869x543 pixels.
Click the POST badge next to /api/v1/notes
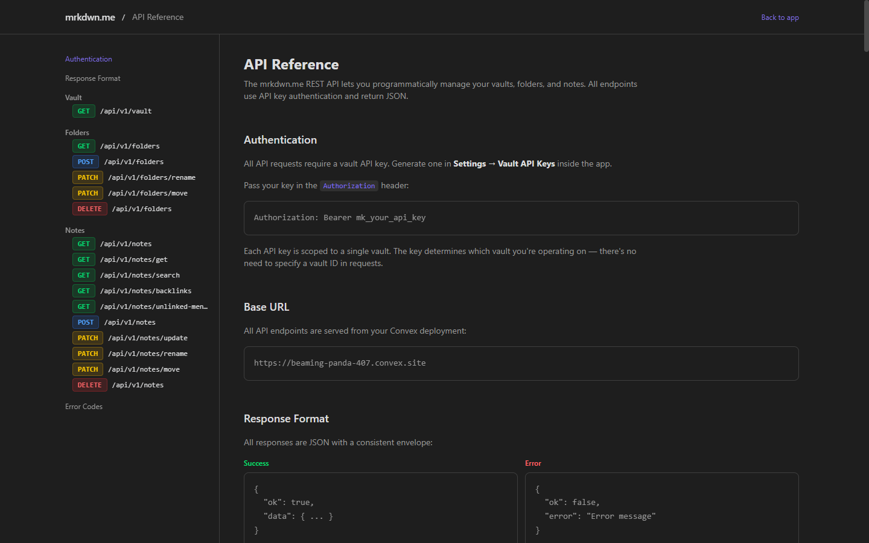coord(85,322)
